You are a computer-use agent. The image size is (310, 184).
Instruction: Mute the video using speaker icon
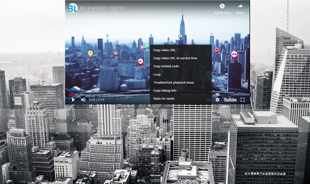pos(83,100)
